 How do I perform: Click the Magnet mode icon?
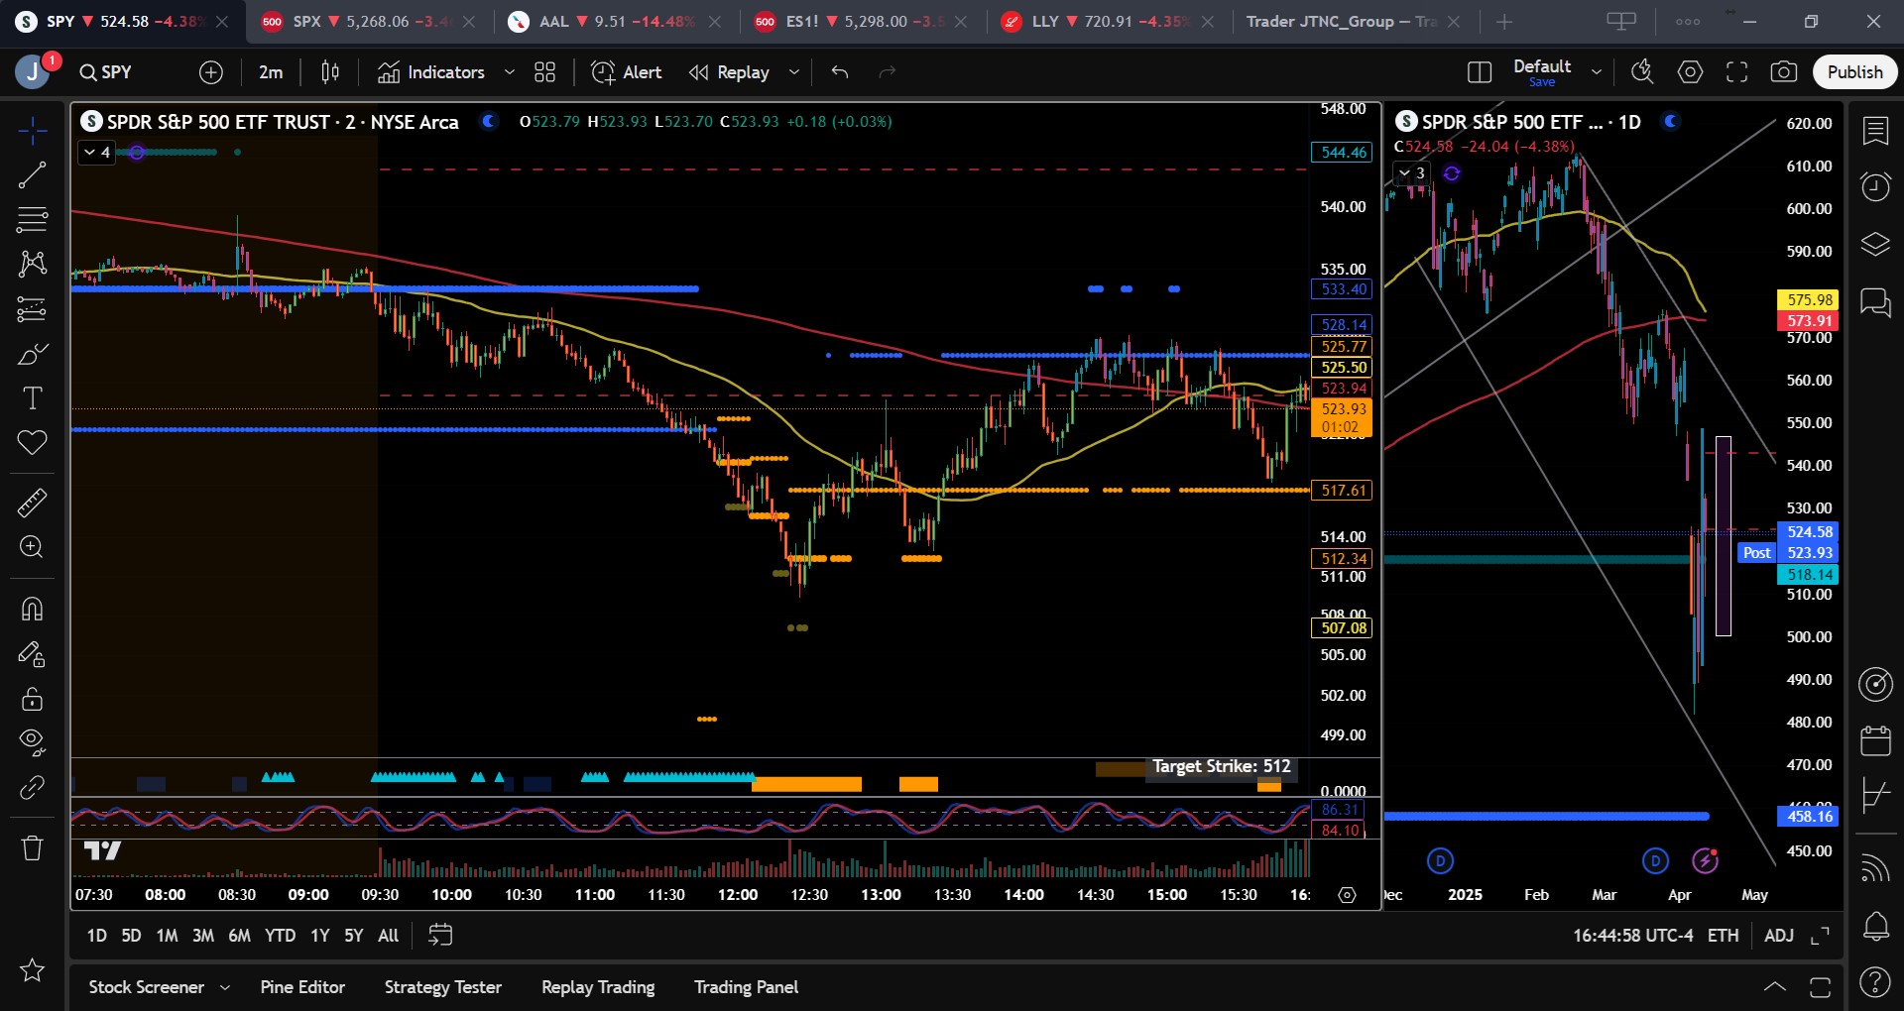click(32, 609)
